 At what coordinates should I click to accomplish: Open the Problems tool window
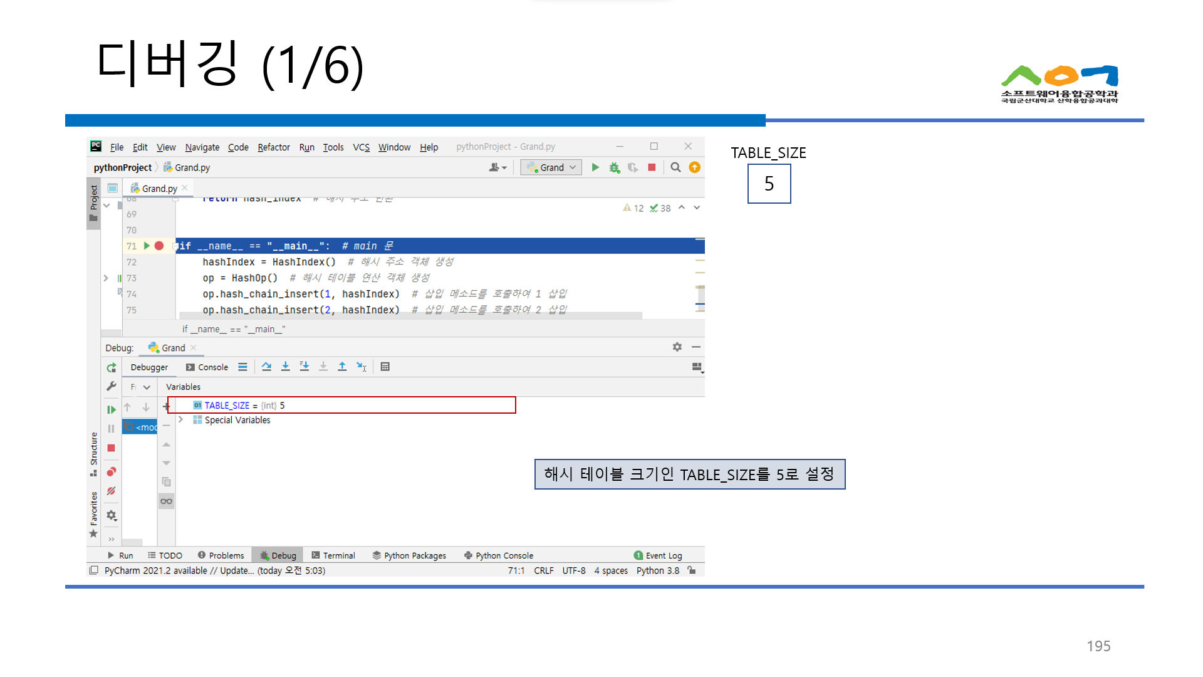click(221, 555)
